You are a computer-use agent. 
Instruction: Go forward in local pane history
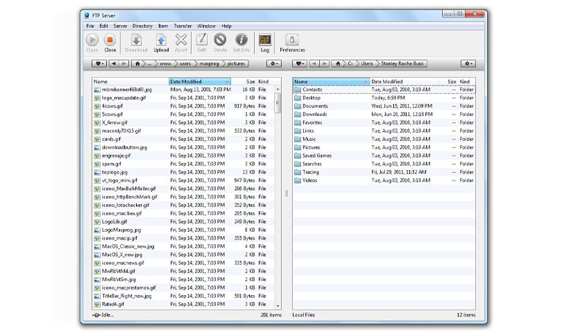point(325,64)
